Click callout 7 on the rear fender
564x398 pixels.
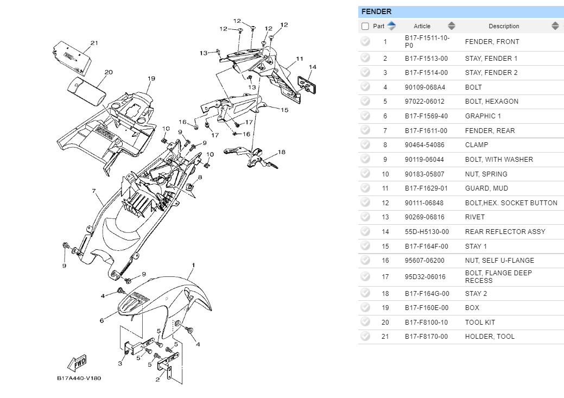(x=94, y=191)
